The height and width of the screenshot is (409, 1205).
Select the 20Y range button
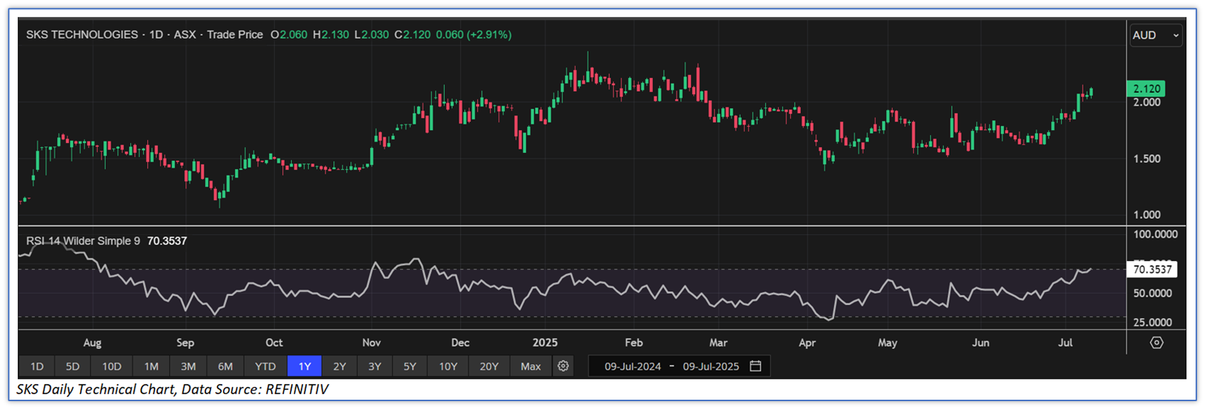point(489,366)
